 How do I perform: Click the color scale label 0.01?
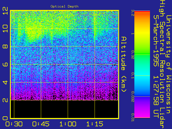click(133, 117)
